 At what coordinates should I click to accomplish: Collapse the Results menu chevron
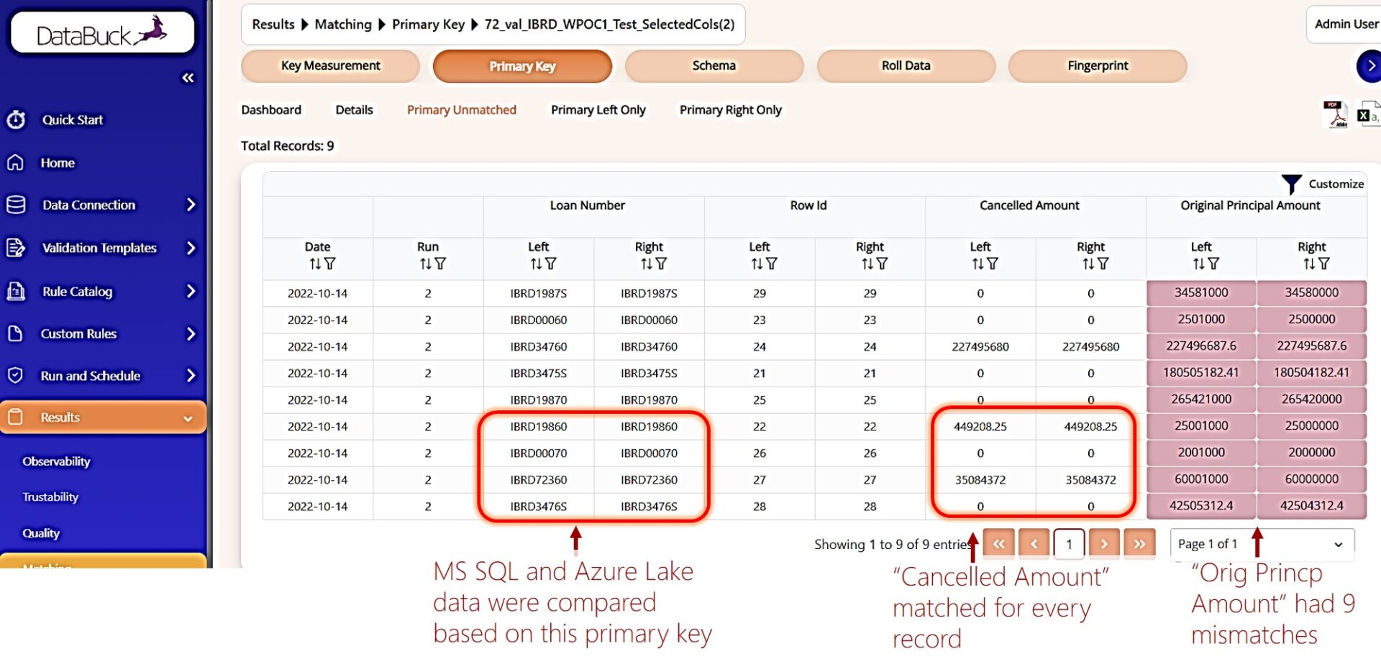[188, 418]
